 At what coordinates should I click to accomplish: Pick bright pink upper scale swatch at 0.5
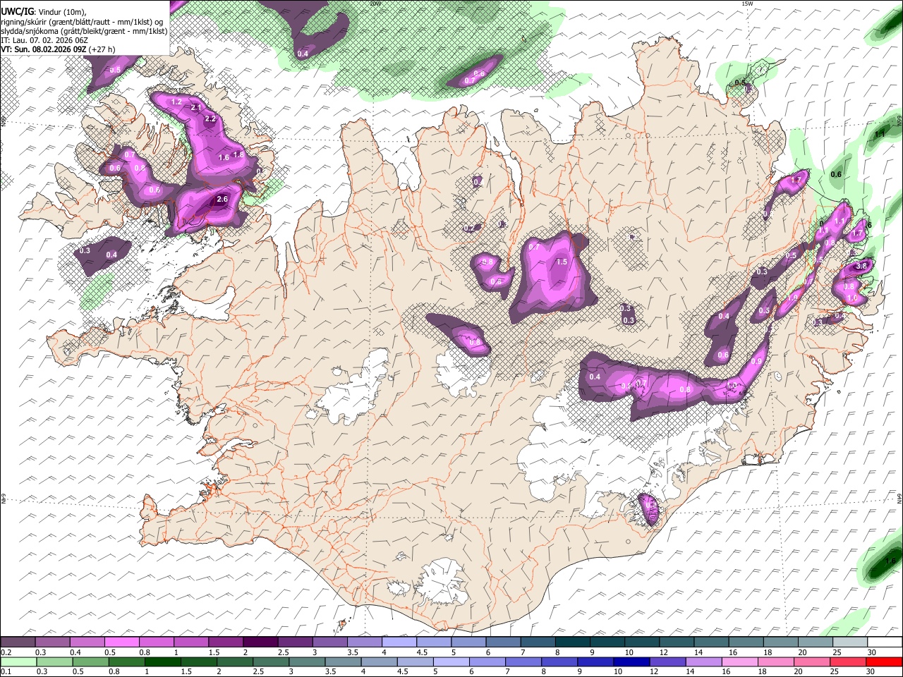[121, 642]
